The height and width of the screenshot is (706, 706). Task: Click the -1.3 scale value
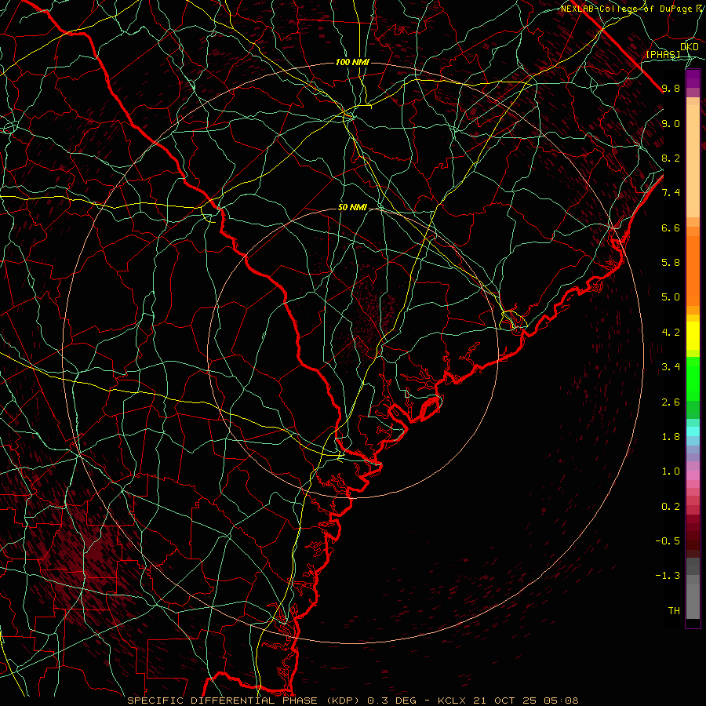(668, 576)
